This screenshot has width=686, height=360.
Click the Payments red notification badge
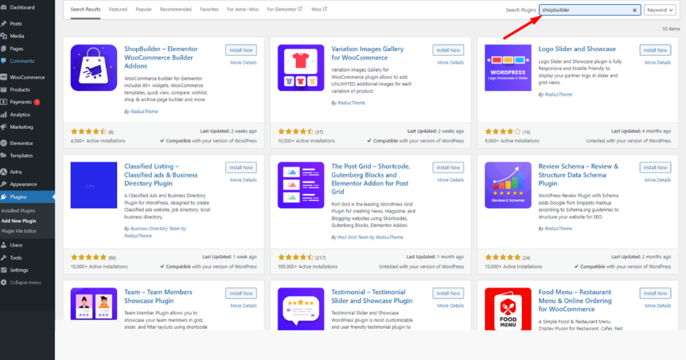[x=37, y=102]
